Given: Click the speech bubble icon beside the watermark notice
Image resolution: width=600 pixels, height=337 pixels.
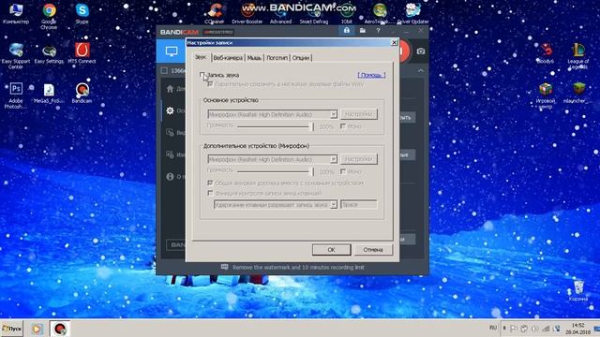Looking at the screenshot, I should 225,267.
